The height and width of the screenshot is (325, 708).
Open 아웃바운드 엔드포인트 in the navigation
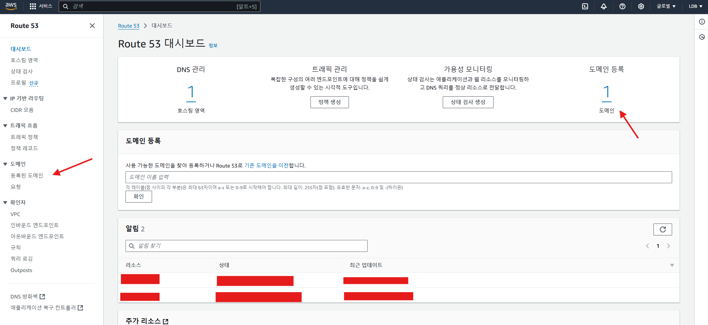coord(37,236)
